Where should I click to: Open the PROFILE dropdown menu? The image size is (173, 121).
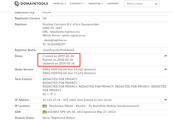[x=59, y=4]
